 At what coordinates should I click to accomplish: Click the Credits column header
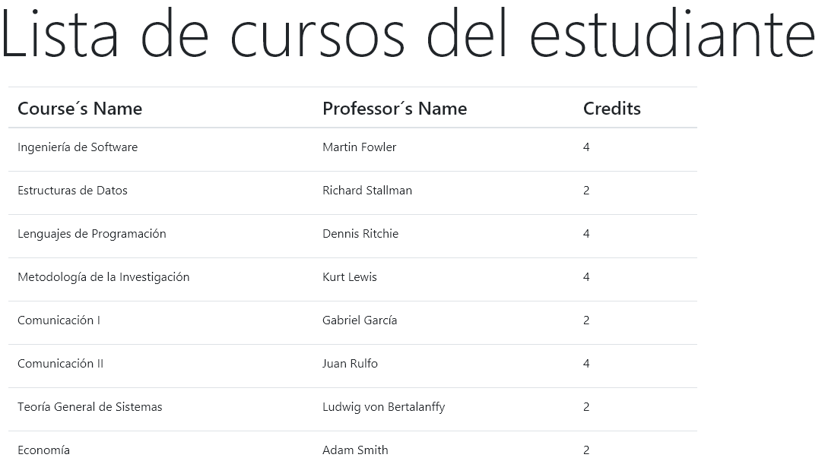click(x=611, y=109)
